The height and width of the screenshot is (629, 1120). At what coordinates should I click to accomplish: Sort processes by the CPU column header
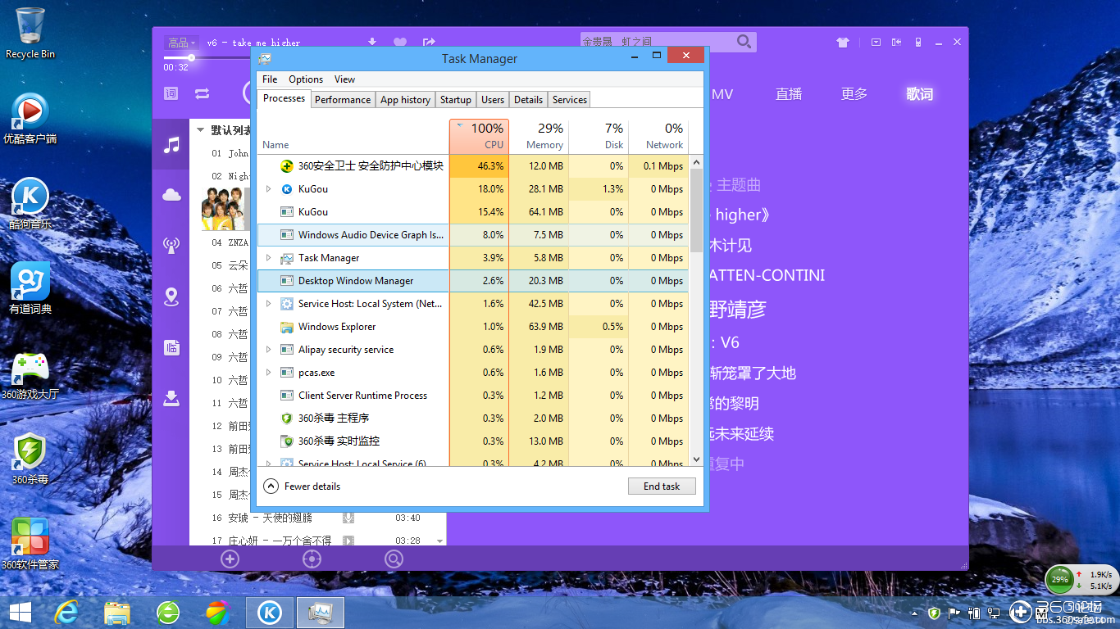point(479,136)
